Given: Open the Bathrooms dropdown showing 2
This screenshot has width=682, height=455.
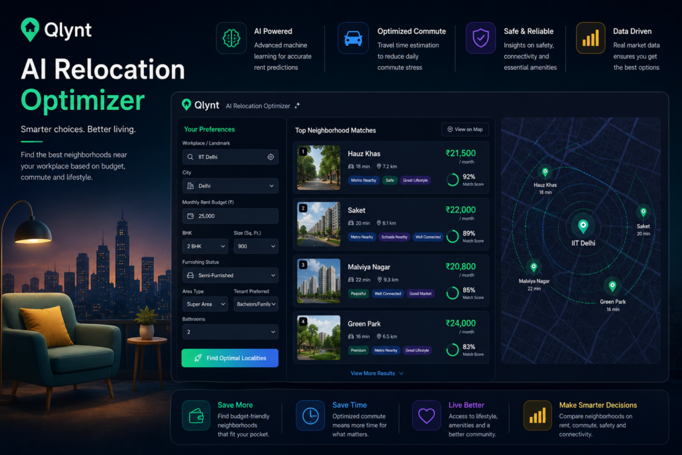Looking at the screenshot, I should click(230, 332).
